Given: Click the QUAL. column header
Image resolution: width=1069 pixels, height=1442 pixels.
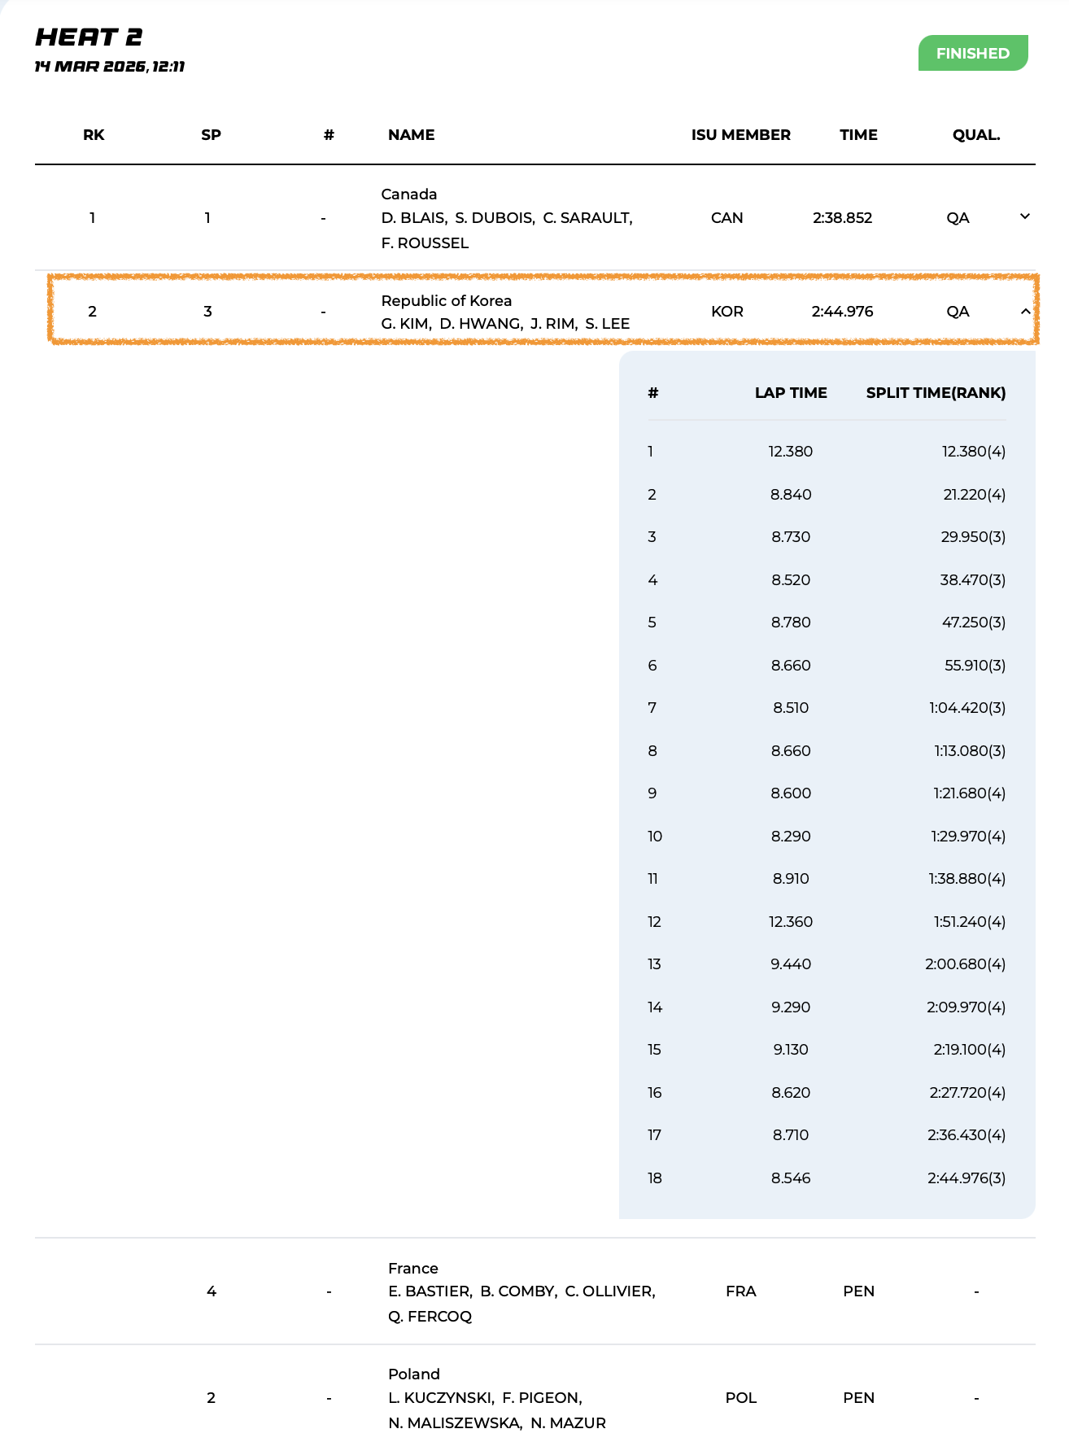Looking at the screenshot, I should tap(975, 135).
